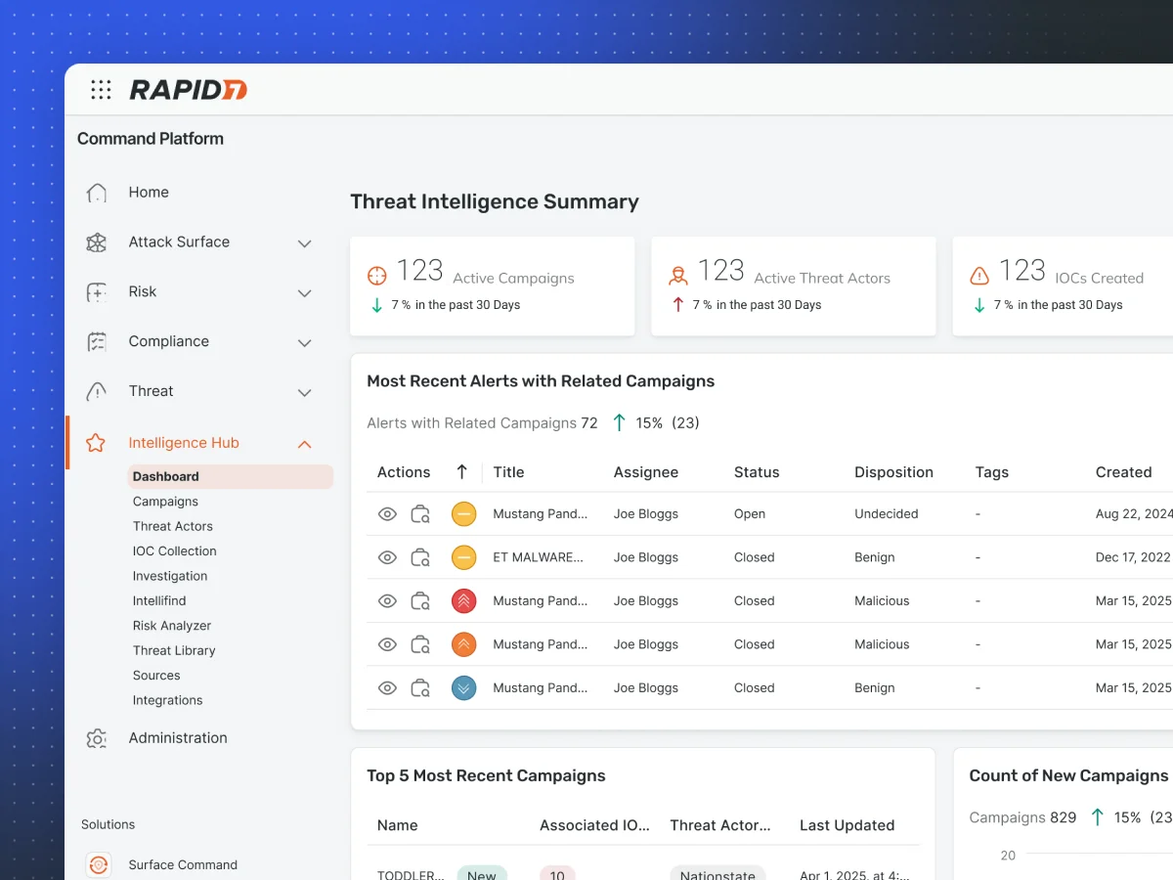This screenshot has height=880, width=1173.
Task: Click the investigate icon for the Open alert row
Action: pos(420,514)
